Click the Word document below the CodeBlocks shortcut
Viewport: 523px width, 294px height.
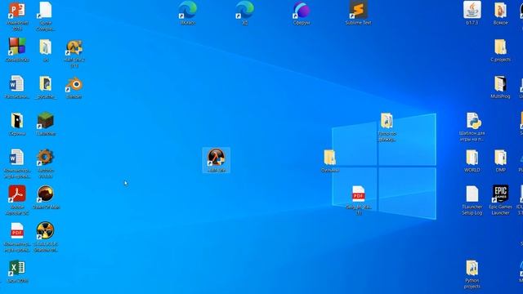coord(17,87)
